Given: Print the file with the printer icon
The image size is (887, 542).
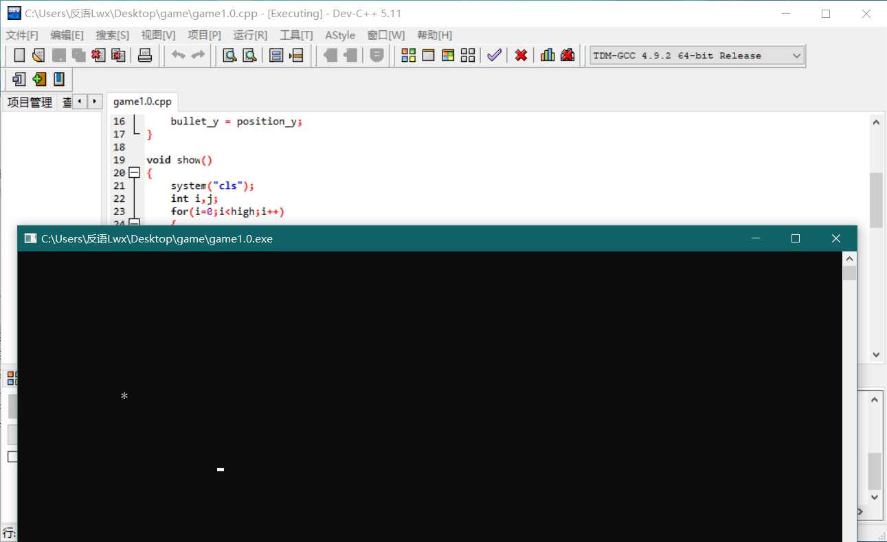Looking at the screenshot, I should 145,56.
